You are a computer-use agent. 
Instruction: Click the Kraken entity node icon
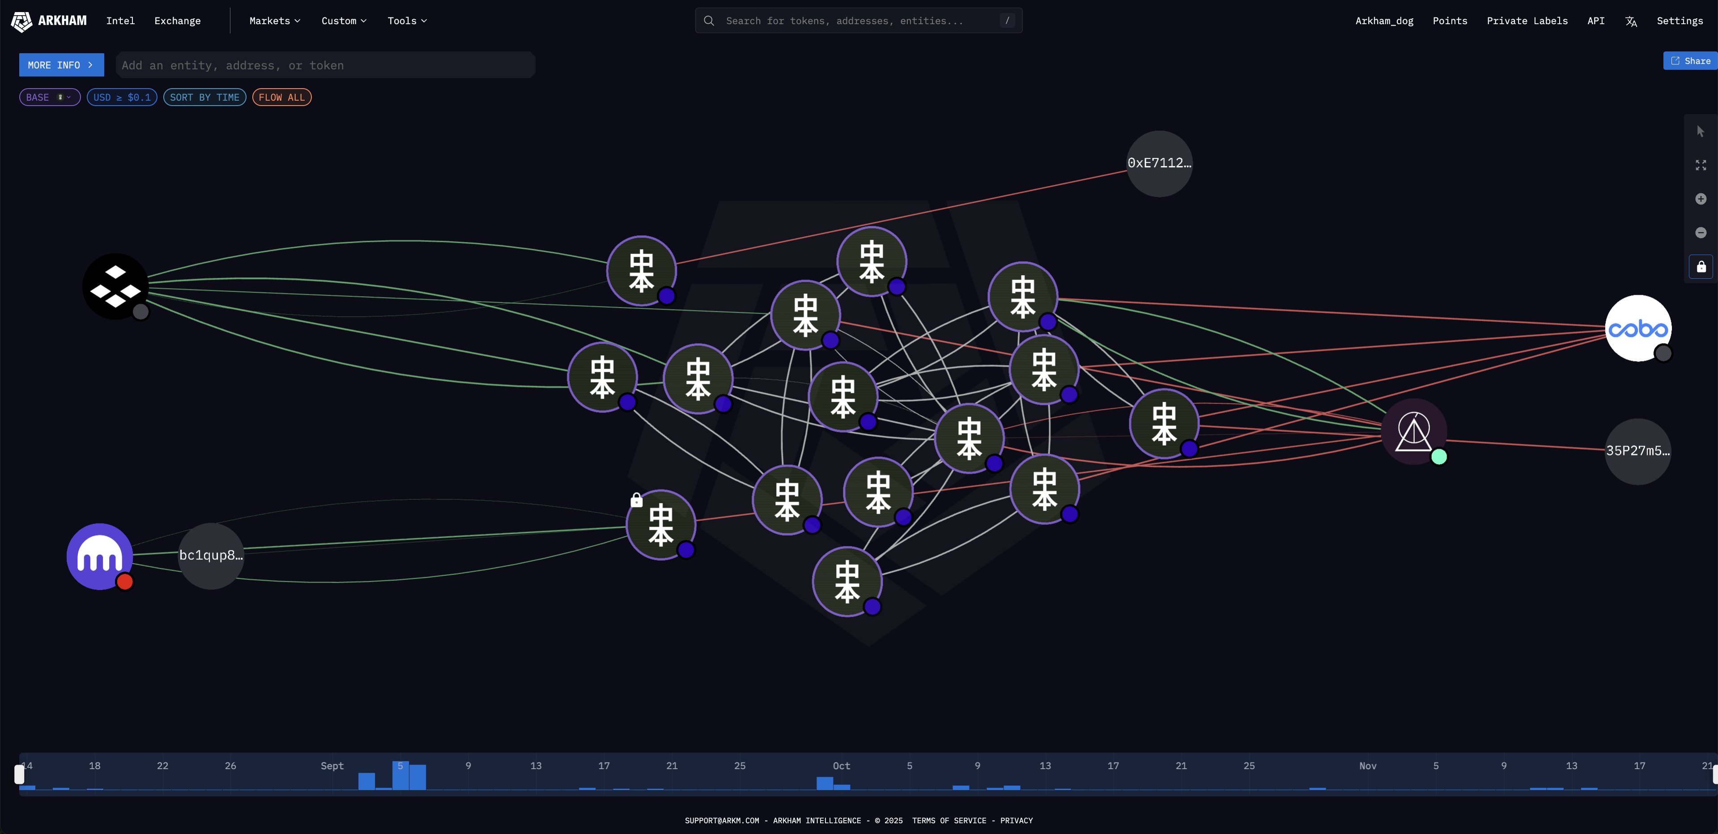(99, 556)
